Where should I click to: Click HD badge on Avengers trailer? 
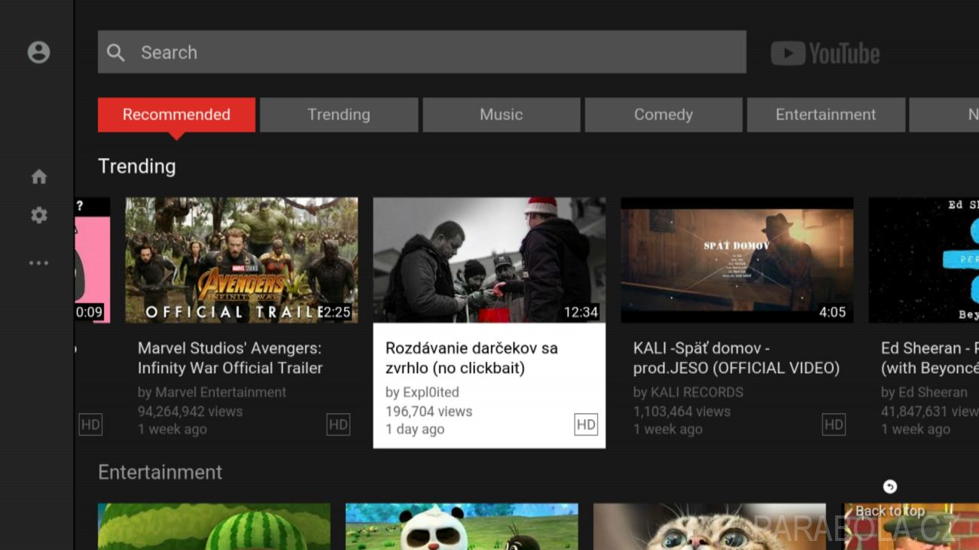(338, 424)
